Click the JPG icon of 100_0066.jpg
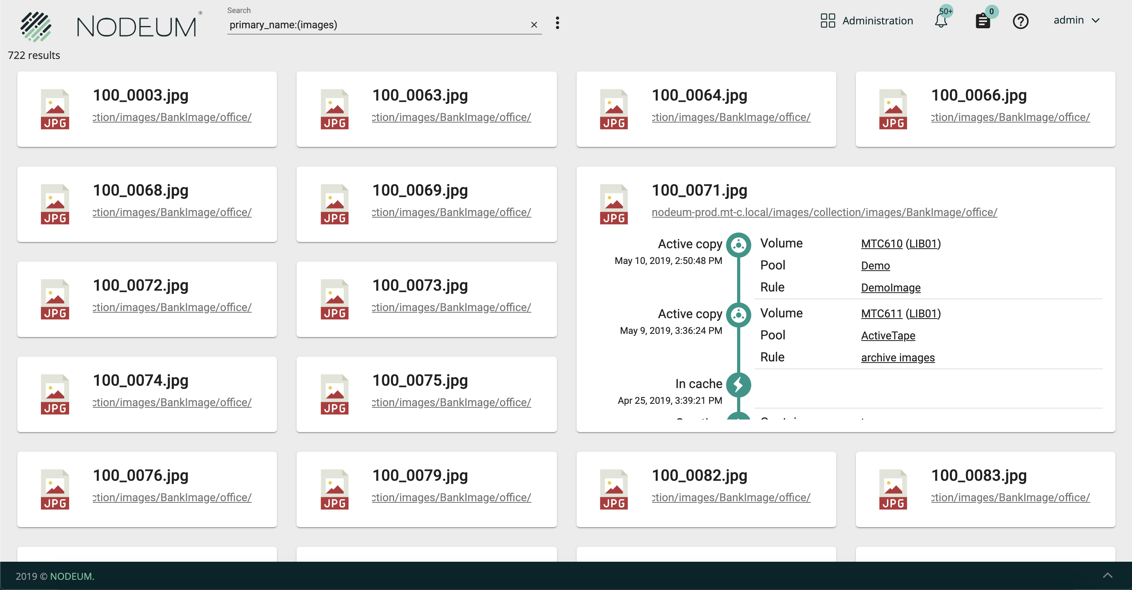Screen dimensions: 1132x590 (x=893, y=109)
